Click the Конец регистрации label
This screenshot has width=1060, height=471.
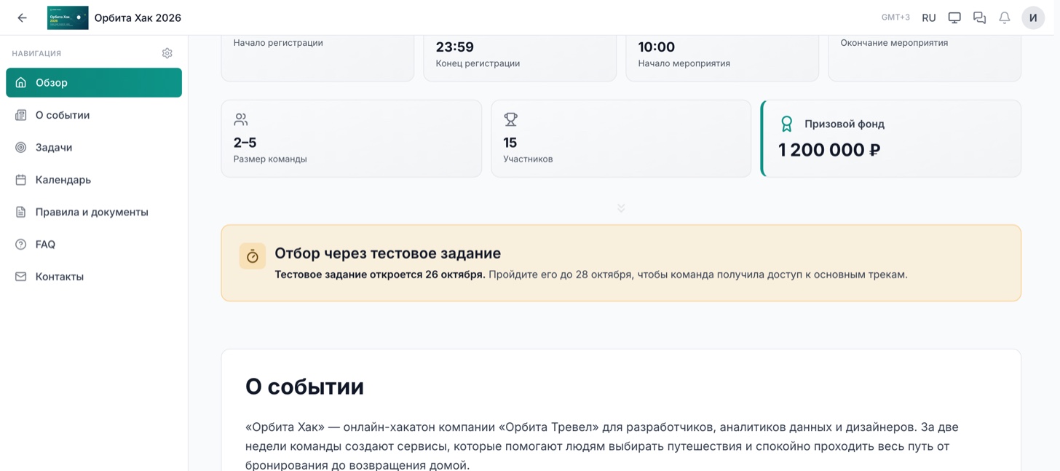tap(478, 63)
